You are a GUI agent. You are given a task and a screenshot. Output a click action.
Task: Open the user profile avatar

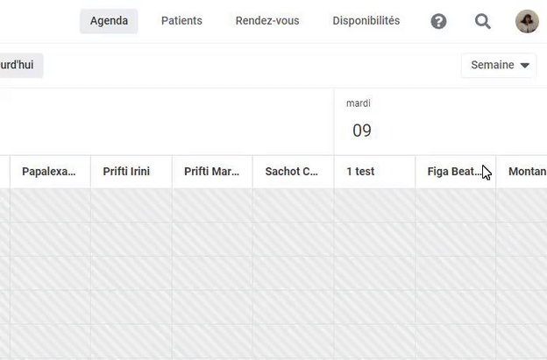(x=527, y=21)
